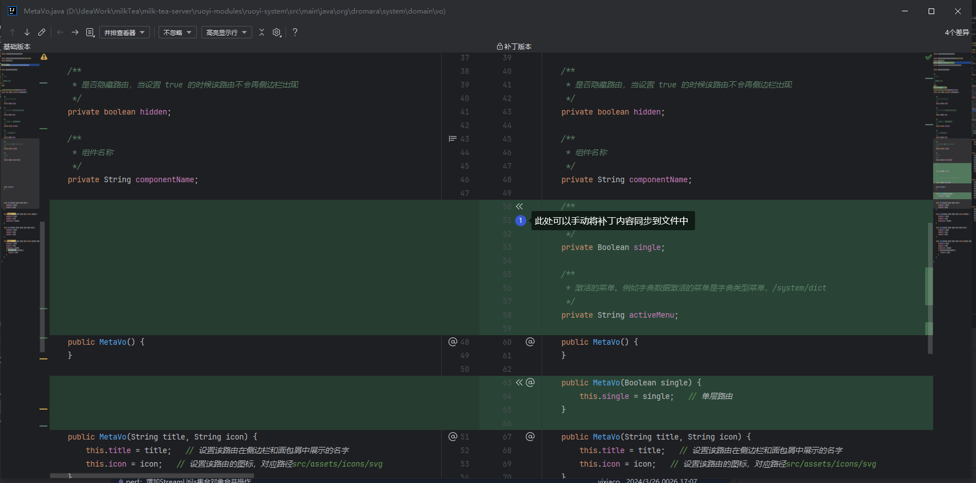Click the list/compare files toggle icon

pyautogui.click(x=90, y=32)
